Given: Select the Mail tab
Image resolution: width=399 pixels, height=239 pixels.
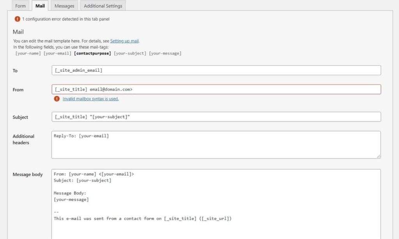Looking at the screenshot, I should tap(40, 6).
